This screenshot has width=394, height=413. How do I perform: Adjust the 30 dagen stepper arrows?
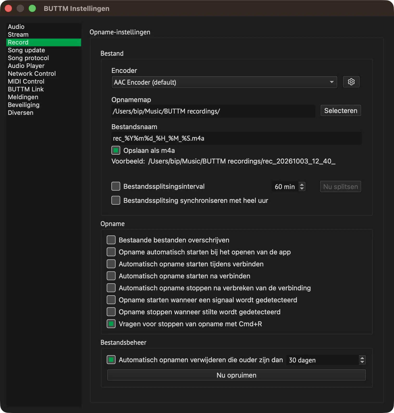click(362, 360)
